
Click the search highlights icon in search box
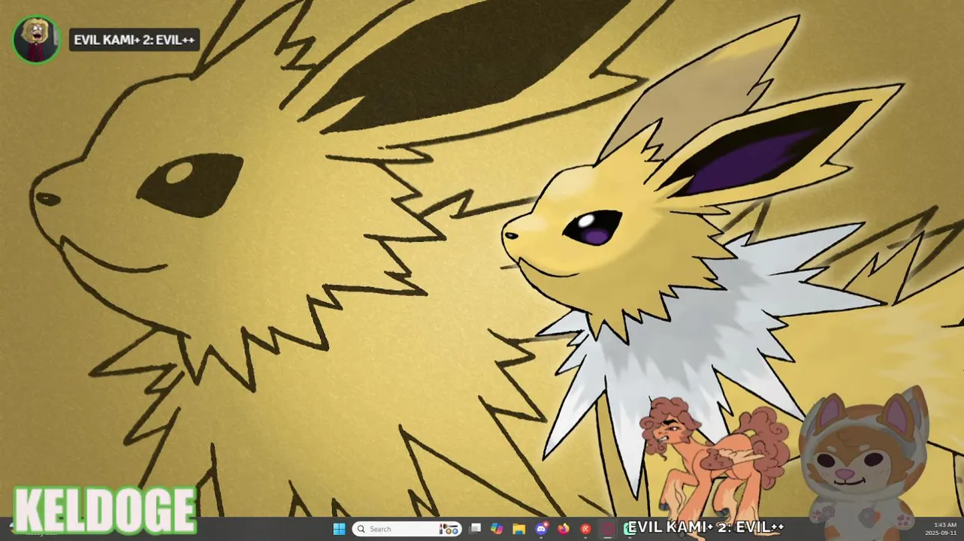pyautogui.click(x=449, y=529)
